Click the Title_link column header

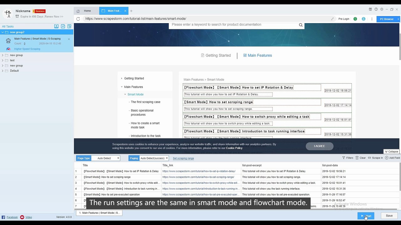pyautogui.click(x=201, y=165)
